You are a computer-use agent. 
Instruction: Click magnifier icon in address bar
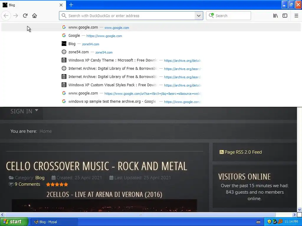pos(64,16)
